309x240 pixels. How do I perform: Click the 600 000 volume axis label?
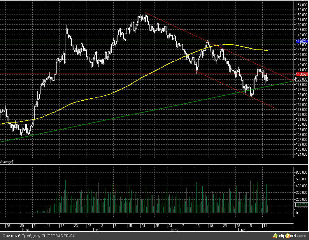pyautogui.click(x=302, y=172)
